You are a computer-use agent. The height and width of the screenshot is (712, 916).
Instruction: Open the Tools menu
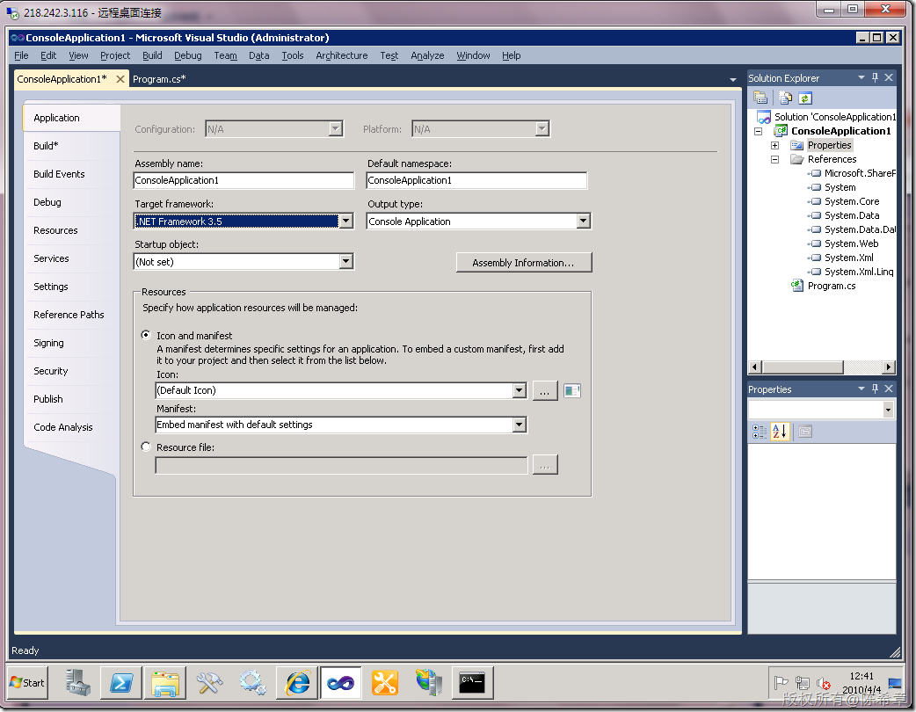292,55
